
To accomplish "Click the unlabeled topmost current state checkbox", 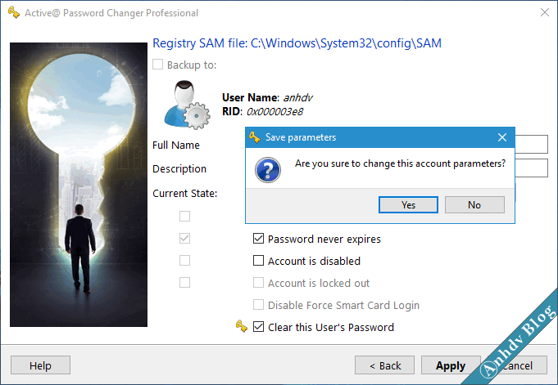I will [184, 216].
